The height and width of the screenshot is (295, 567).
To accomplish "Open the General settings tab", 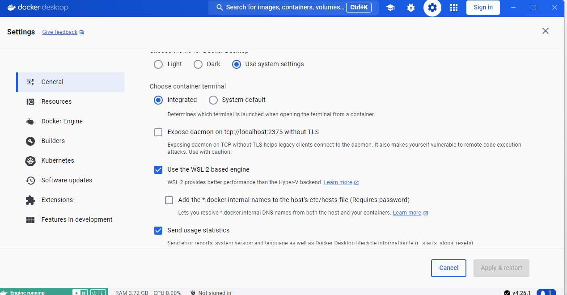I will (70, 82).
